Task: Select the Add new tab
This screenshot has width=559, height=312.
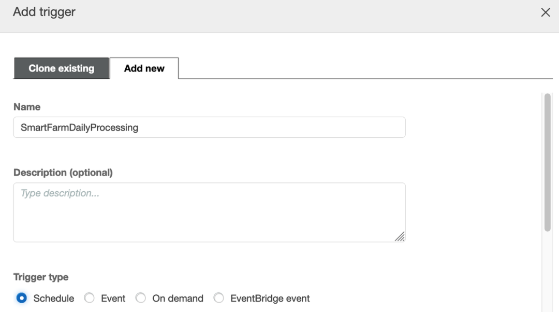Action: 144,68
